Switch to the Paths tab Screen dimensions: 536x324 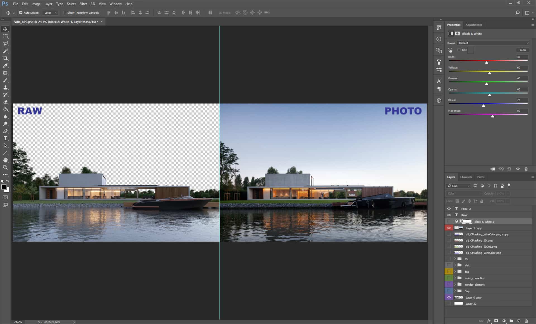pos(481,177)
